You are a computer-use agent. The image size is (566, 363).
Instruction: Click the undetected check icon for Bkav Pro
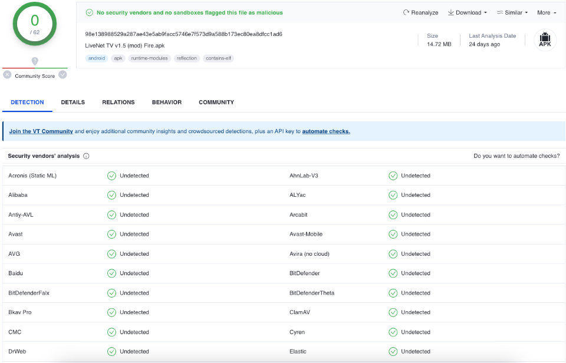coord(111,312)
